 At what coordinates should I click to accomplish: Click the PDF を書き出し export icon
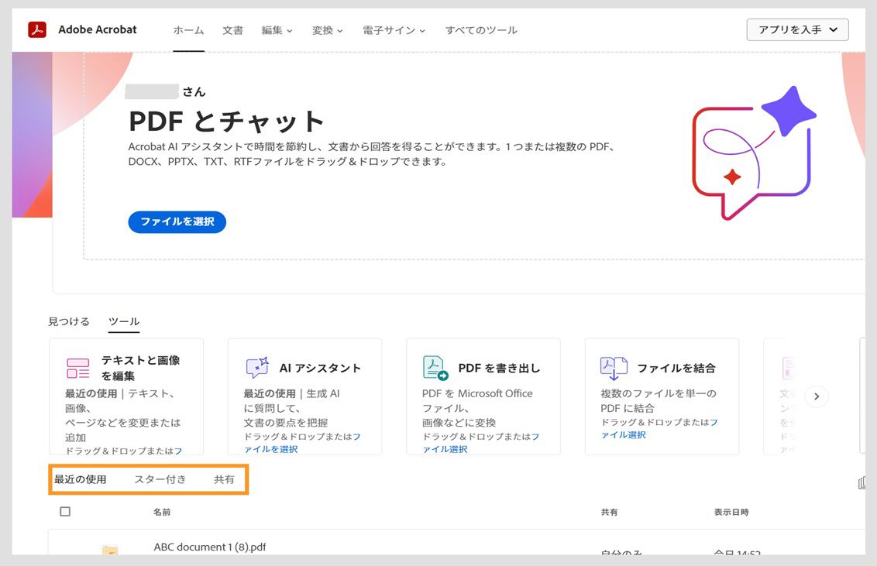point(434,366)
